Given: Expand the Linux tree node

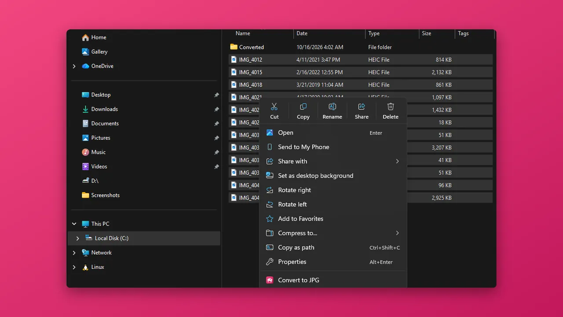Looking at the screenshot, I should (74, 267).
